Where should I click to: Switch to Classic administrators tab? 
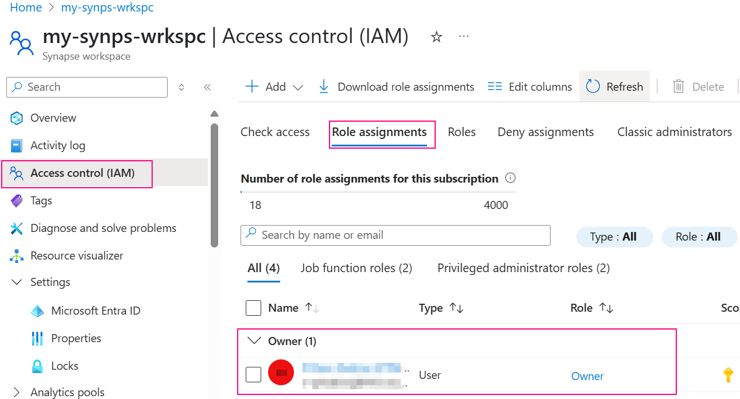point(675,132)
